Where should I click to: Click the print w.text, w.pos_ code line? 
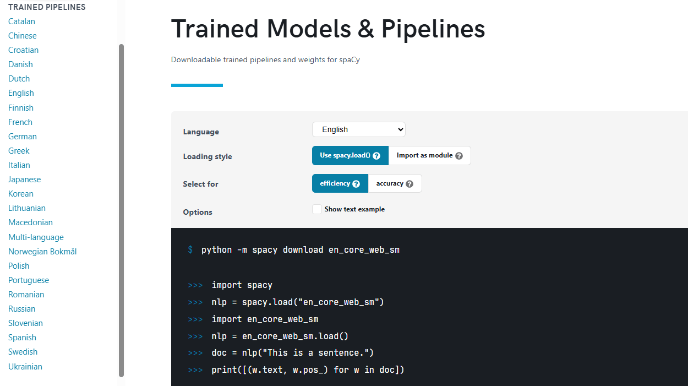(x=308, y=370)
